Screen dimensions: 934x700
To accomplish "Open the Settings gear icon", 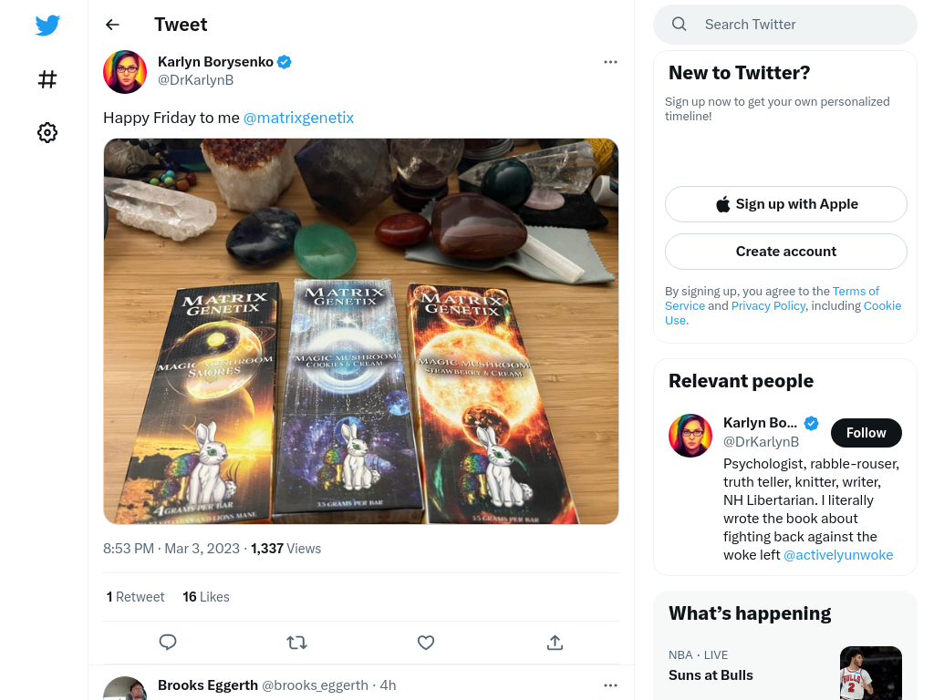I will 47,132.
